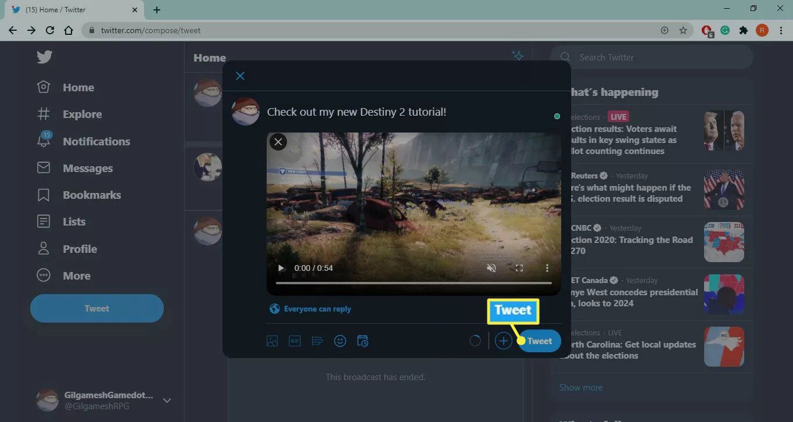Image resolution: width=793 pixels, height=422 pixels.
Task: Open the Home page from sidebar
Action: tap(65, 87)
